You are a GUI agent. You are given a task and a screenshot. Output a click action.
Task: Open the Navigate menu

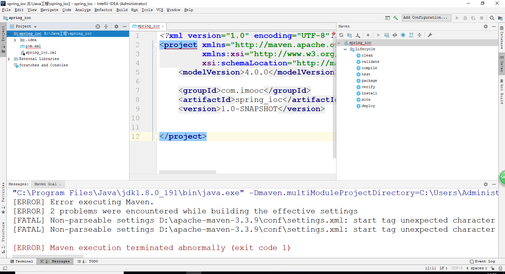pos(49,10)
